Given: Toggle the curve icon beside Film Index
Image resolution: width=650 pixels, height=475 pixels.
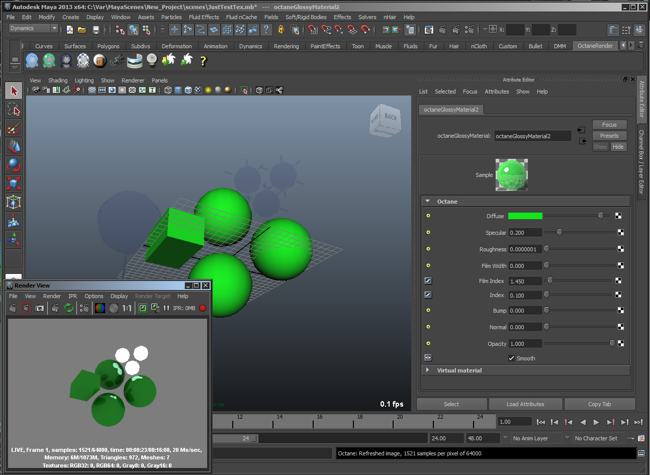Looking at the screenshot, I should (x=428, y=281).
